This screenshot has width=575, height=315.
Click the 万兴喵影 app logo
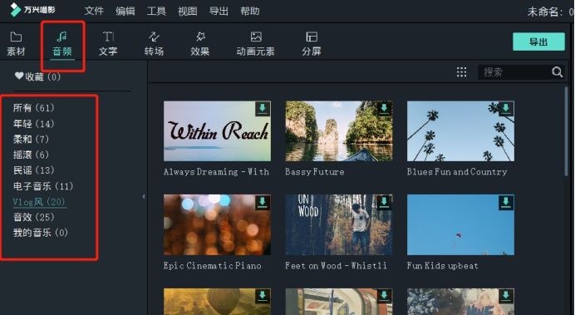32,10
